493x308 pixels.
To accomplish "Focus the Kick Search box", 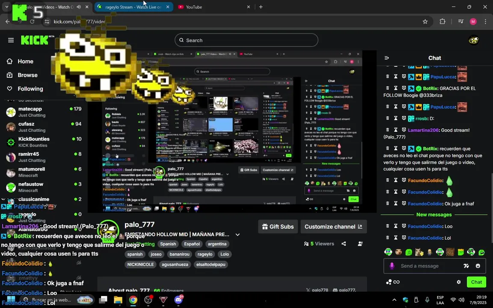I will [246, 40].
